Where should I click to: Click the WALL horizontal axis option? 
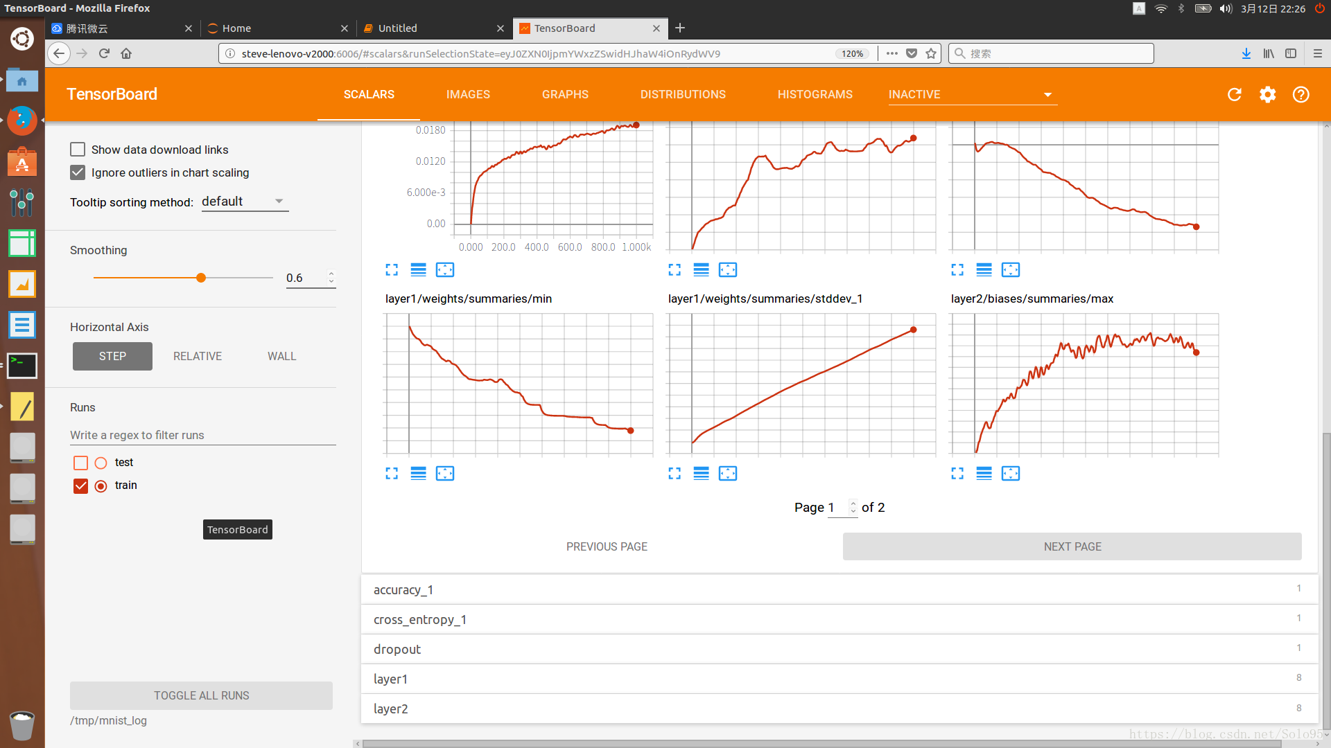[281, 356]
